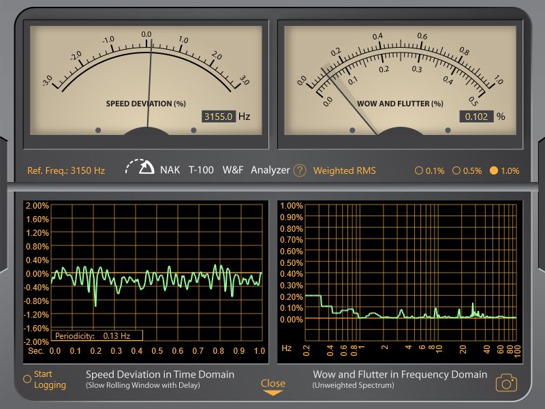The height and width of the screenshot is (409, 545).
Task: Click the Wow and Flutter in Frequency Domain title
Action: pos(400,374)
